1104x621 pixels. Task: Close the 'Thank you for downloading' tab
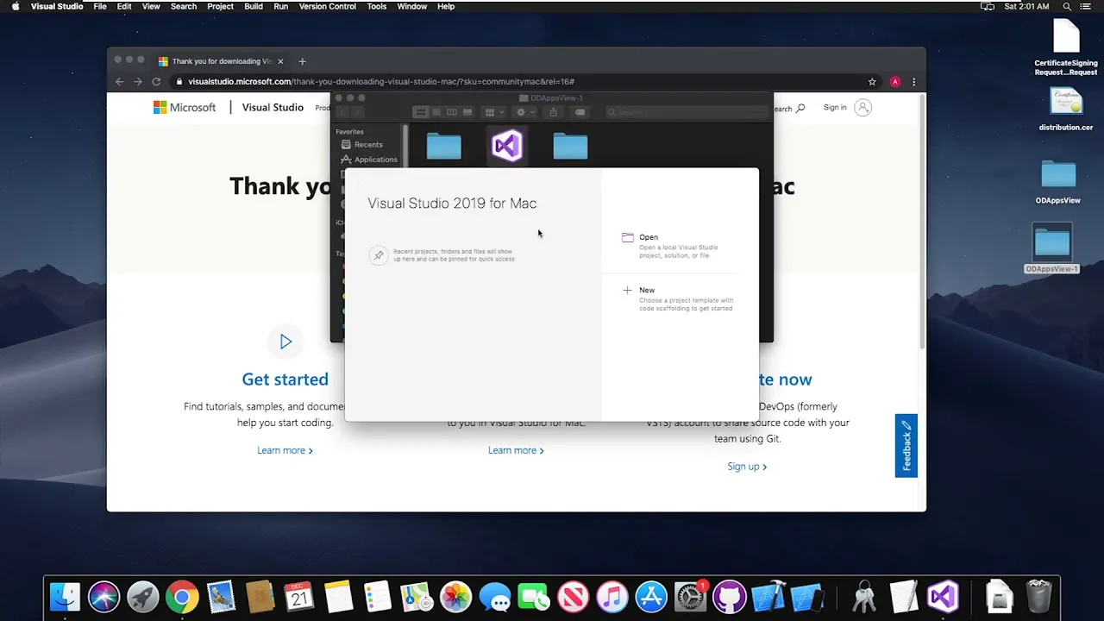tap(280, 61)
